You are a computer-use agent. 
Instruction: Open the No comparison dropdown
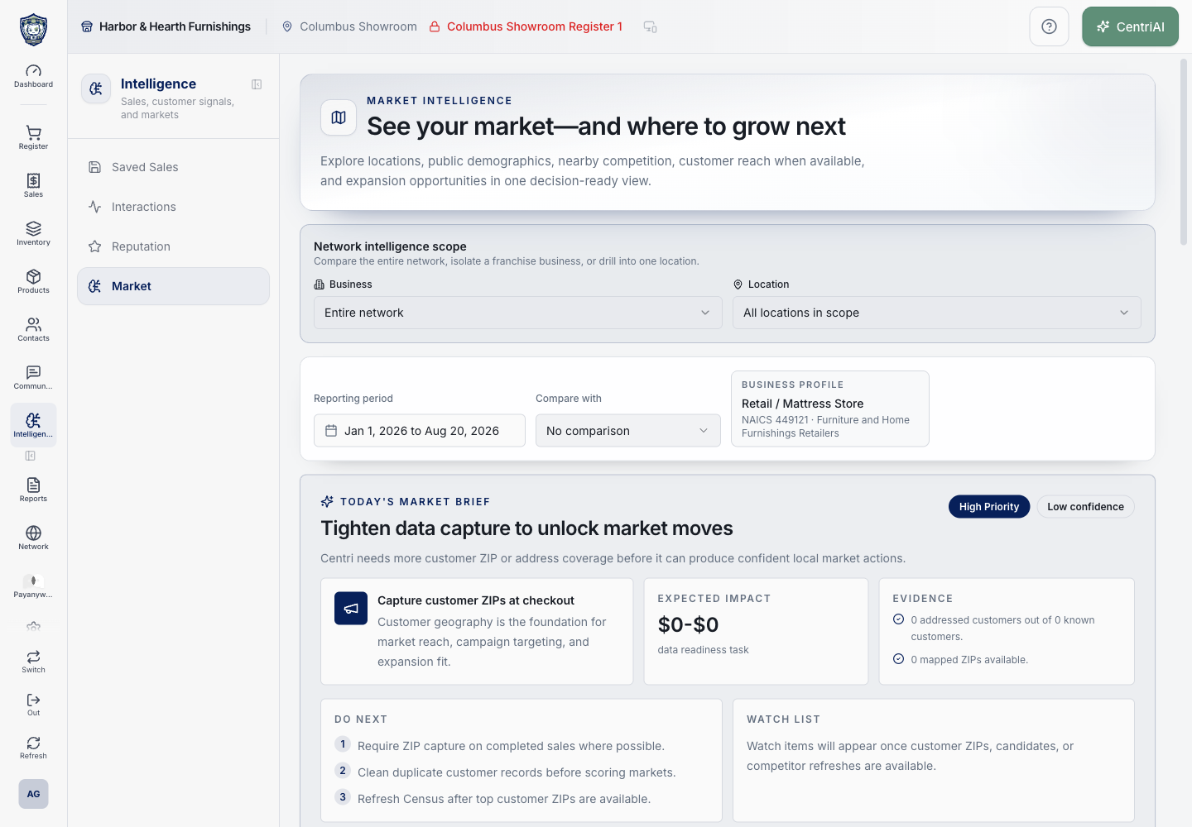tap(628, 431)
